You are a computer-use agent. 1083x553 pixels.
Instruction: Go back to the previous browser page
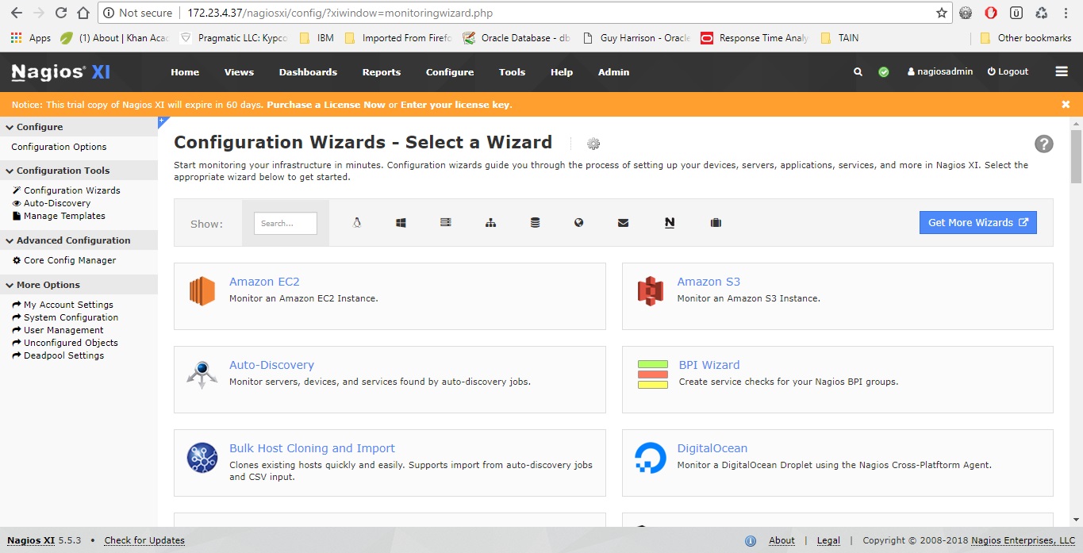(x=17, y=13)
